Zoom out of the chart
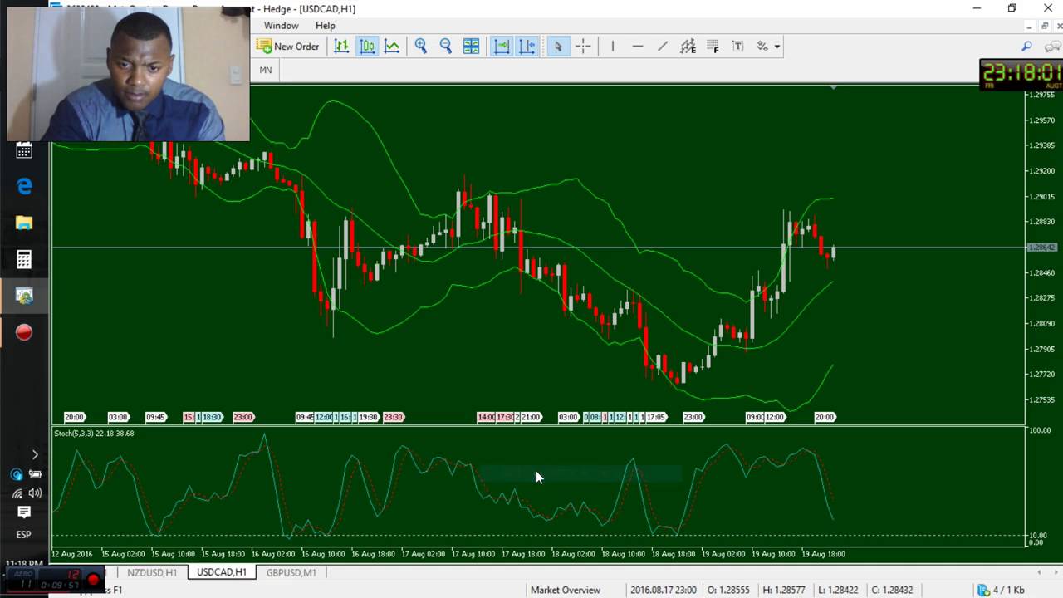Screen dimensions: 1063x598 pos(446,47)
